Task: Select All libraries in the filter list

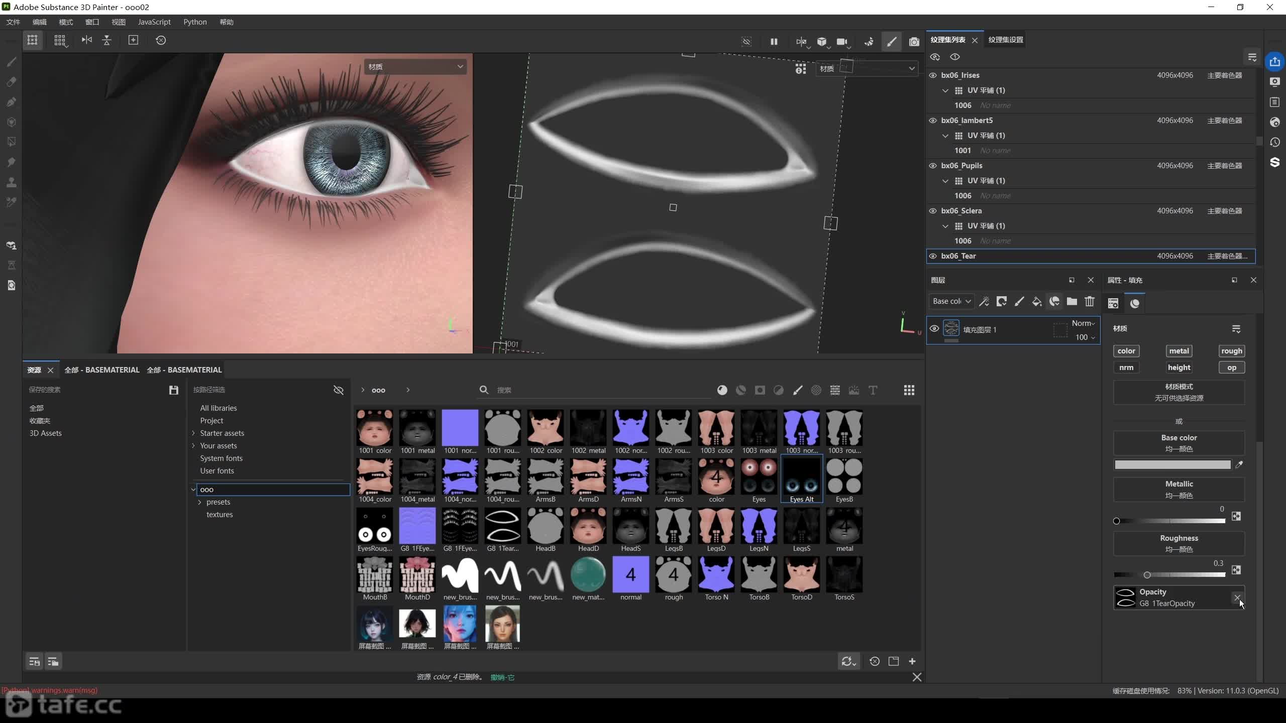Action: coord(219,408)
